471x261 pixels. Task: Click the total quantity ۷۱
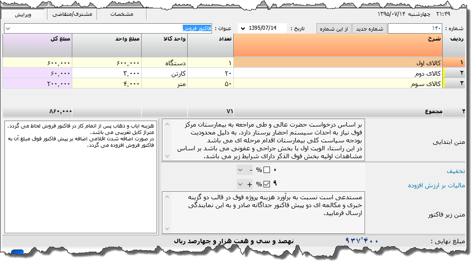pos(229,112)
